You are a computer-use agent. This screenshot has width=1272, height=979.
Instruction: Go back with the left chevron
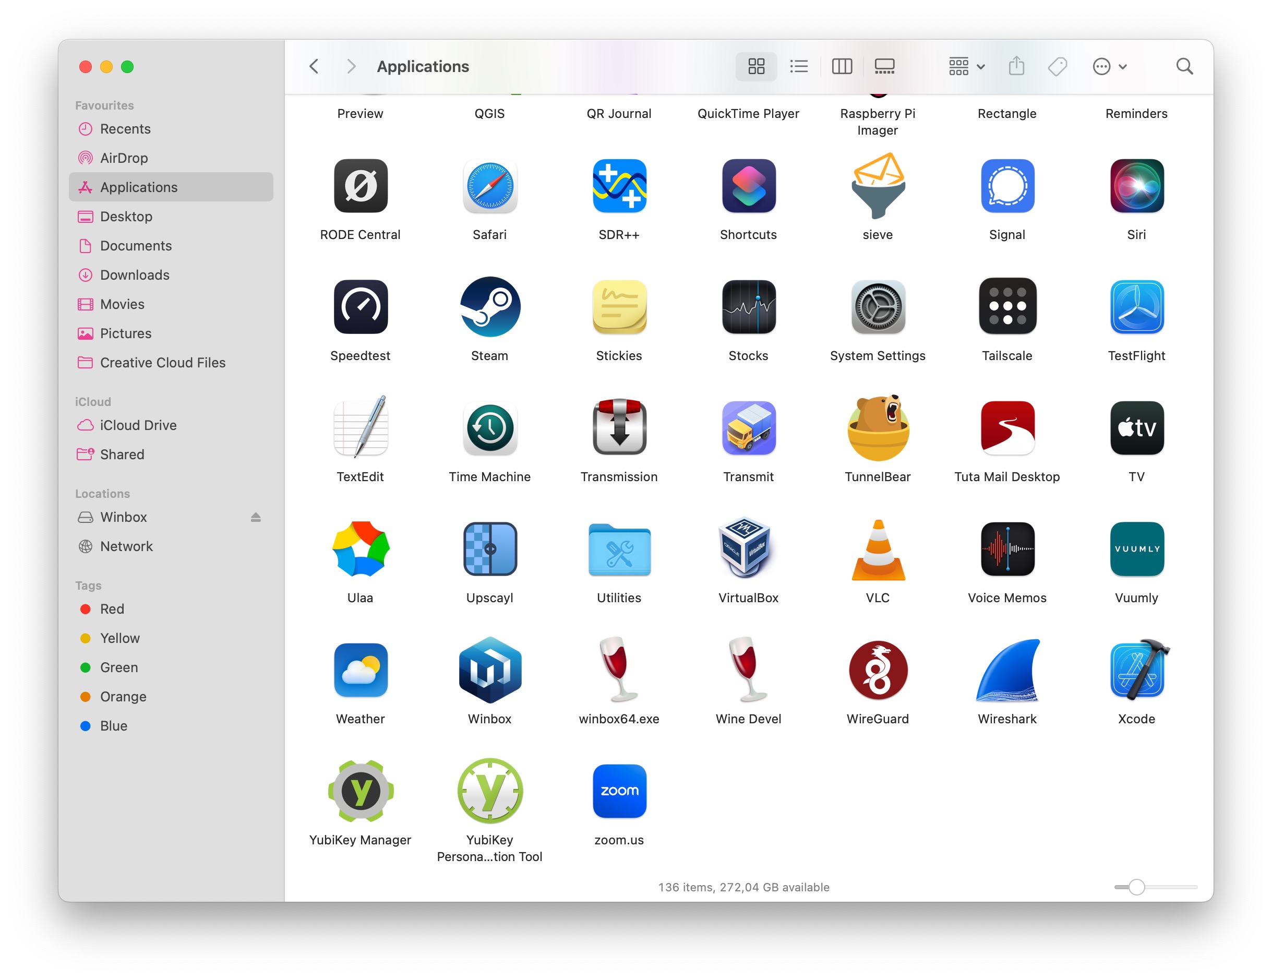tap(314, 66)
